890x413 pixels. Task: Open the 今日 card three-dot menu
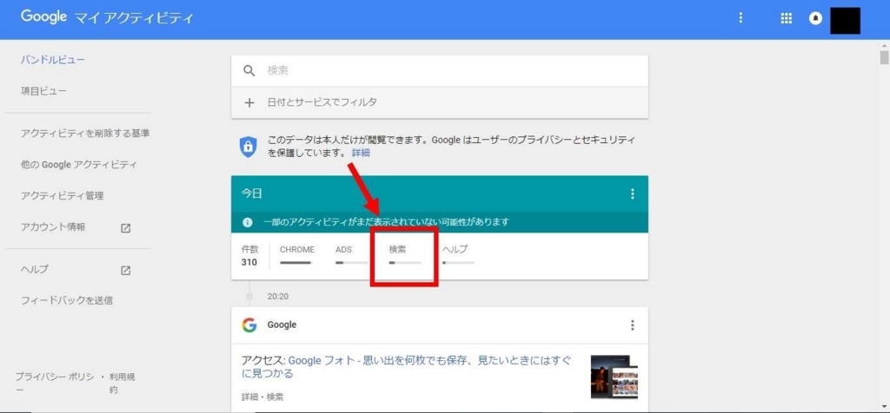click(x=633, y=193)
